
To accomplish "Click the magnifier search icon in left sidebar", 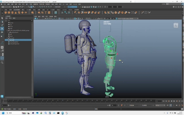I will (2, 62).
